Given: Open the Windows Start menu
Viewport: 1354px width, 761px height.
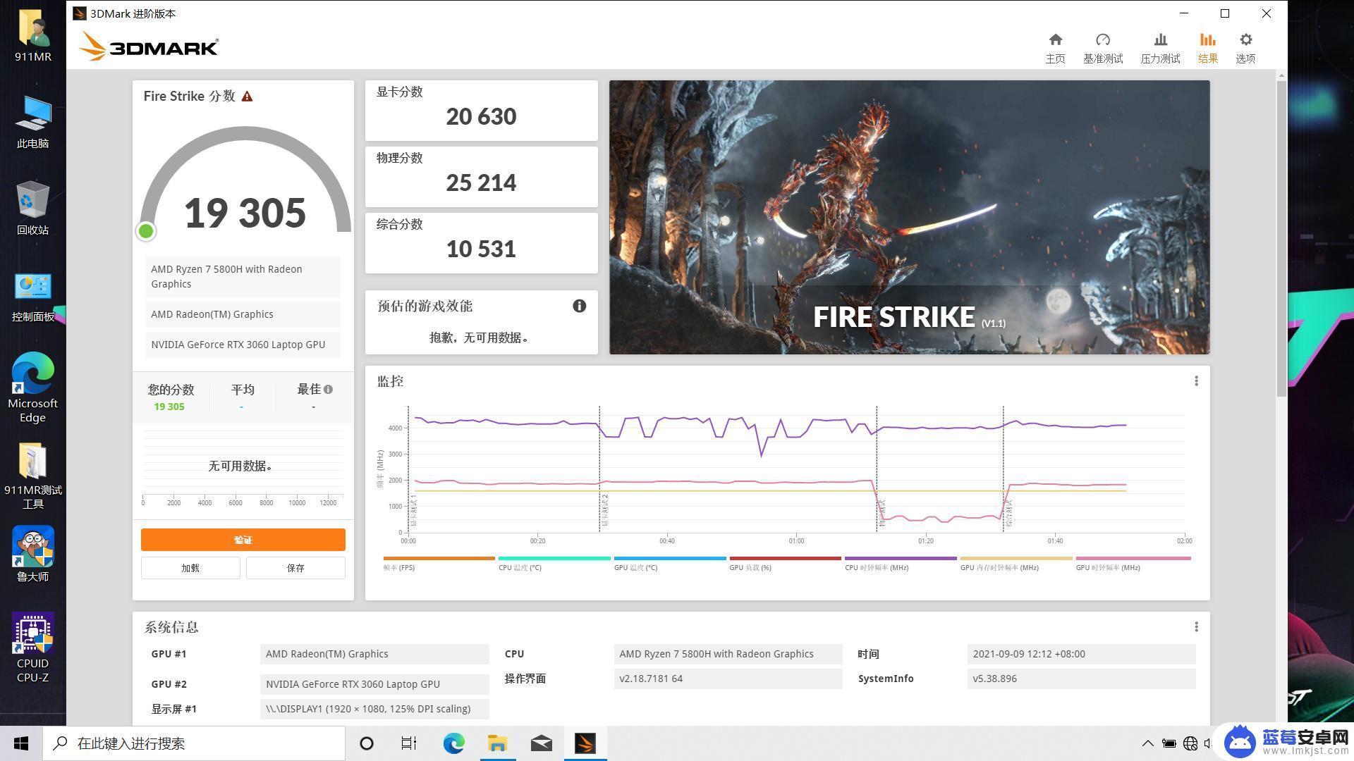Looking at the screenshot, I should [x=21, y=743].
